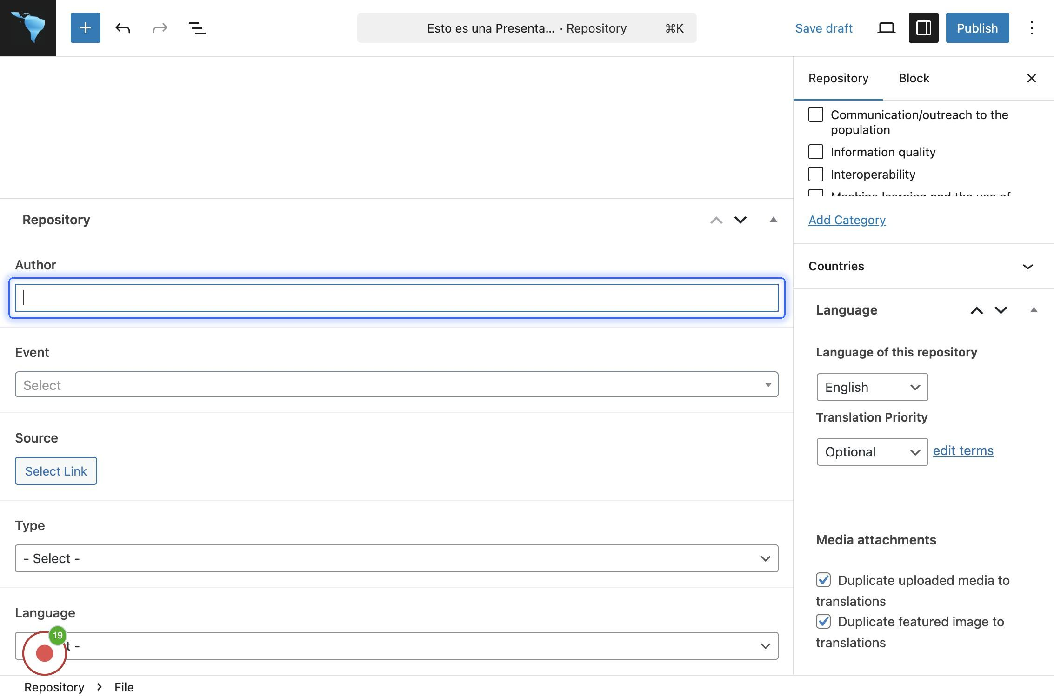Uncheck Duplicate uploaded media to translations
Viewport: 1054px width, 698px height.
click(x=823, y=580)
